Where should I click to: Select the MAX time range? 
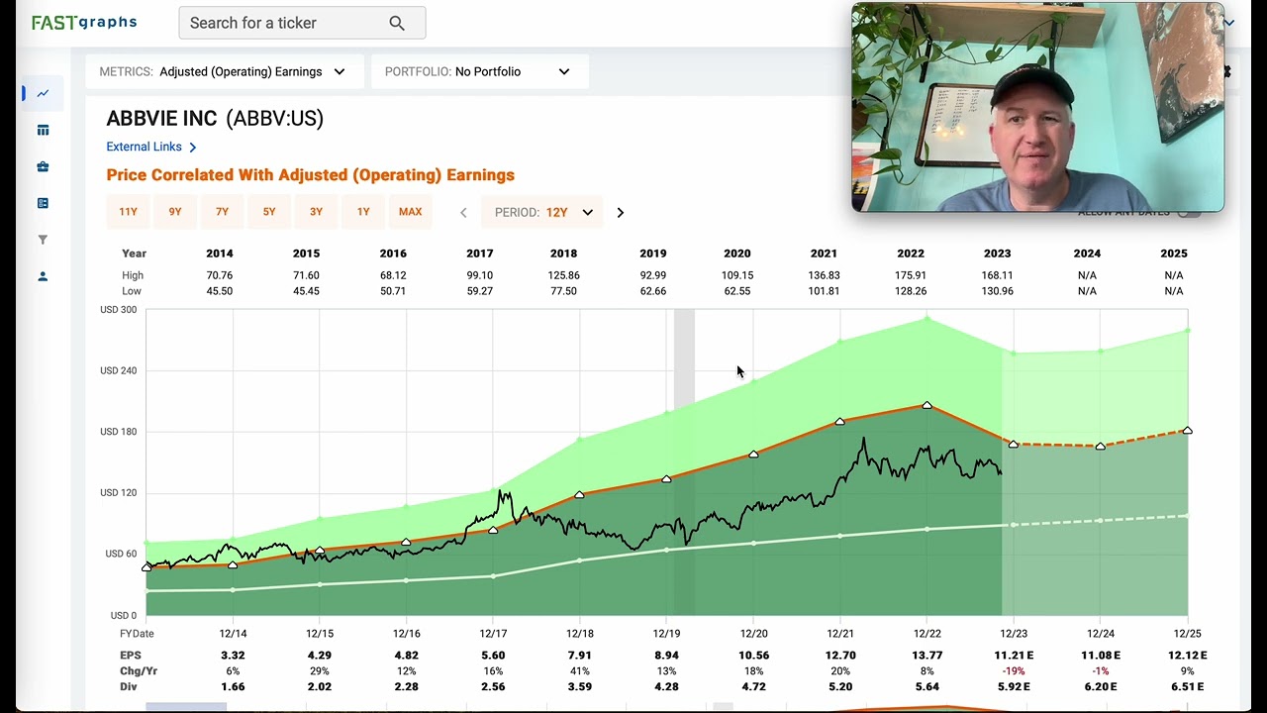pos(410,212)
